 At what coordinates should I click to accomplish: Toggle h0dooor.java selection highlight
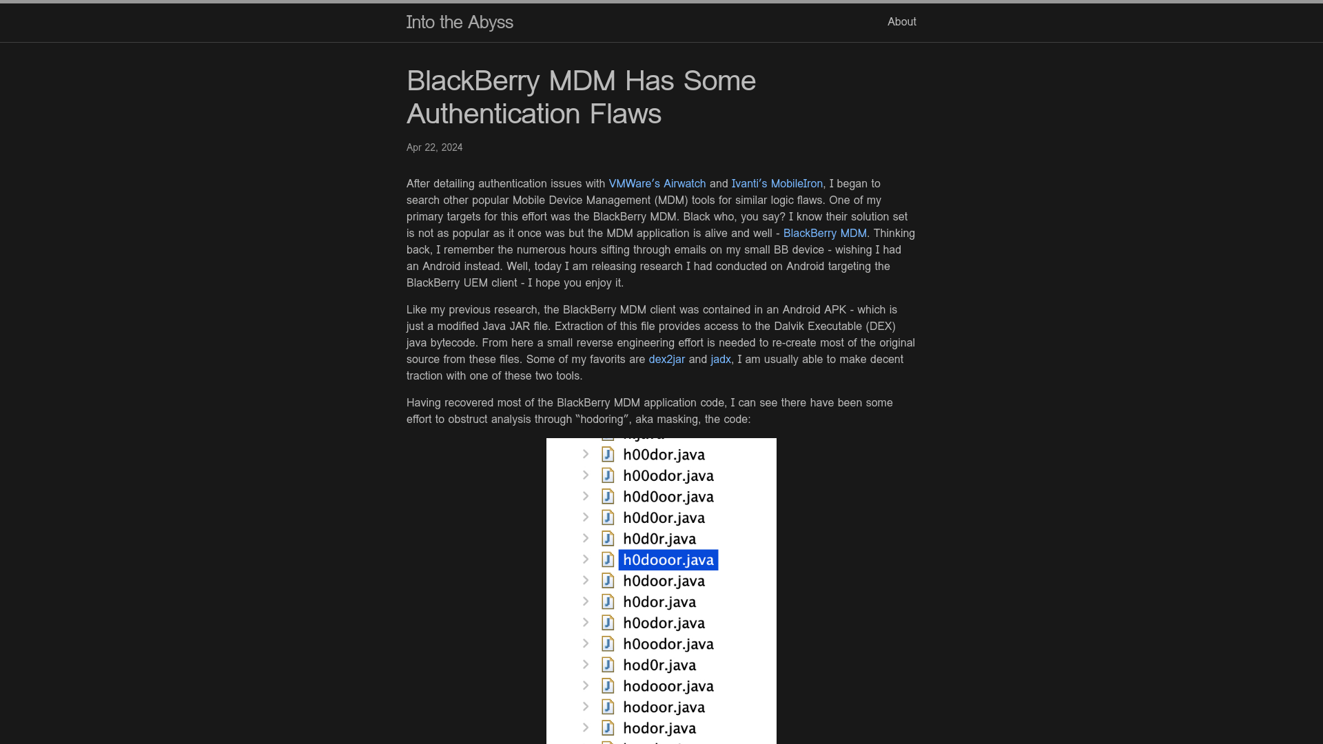(x=669, y=559)
